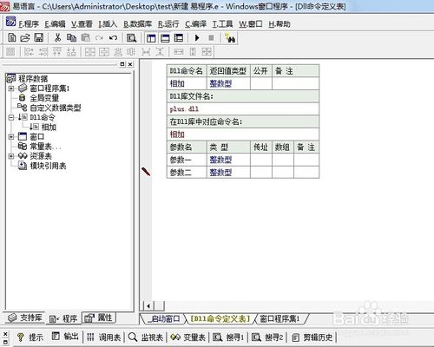This screenshot has height=347, width=434.
Task: Open the 变量表 bottom tab
Action: click(x=187, y=337)
